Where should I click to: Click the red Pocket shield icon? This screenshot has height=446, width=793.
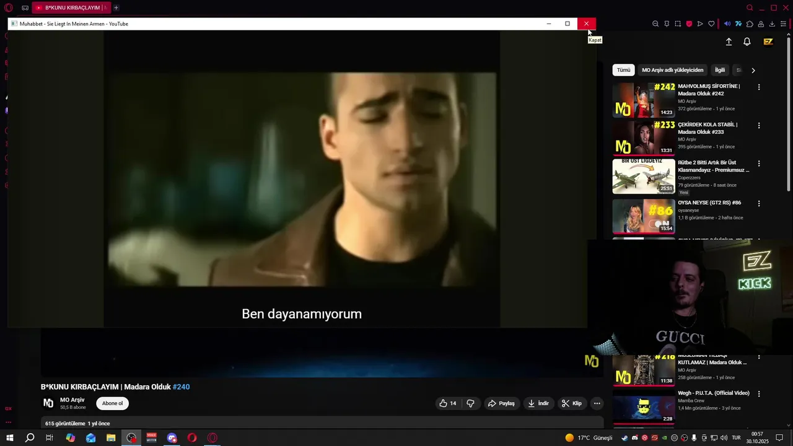tap(689, 24)
